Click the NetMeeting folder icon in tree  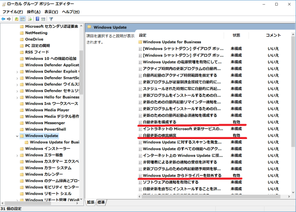(x=22, y=33)
